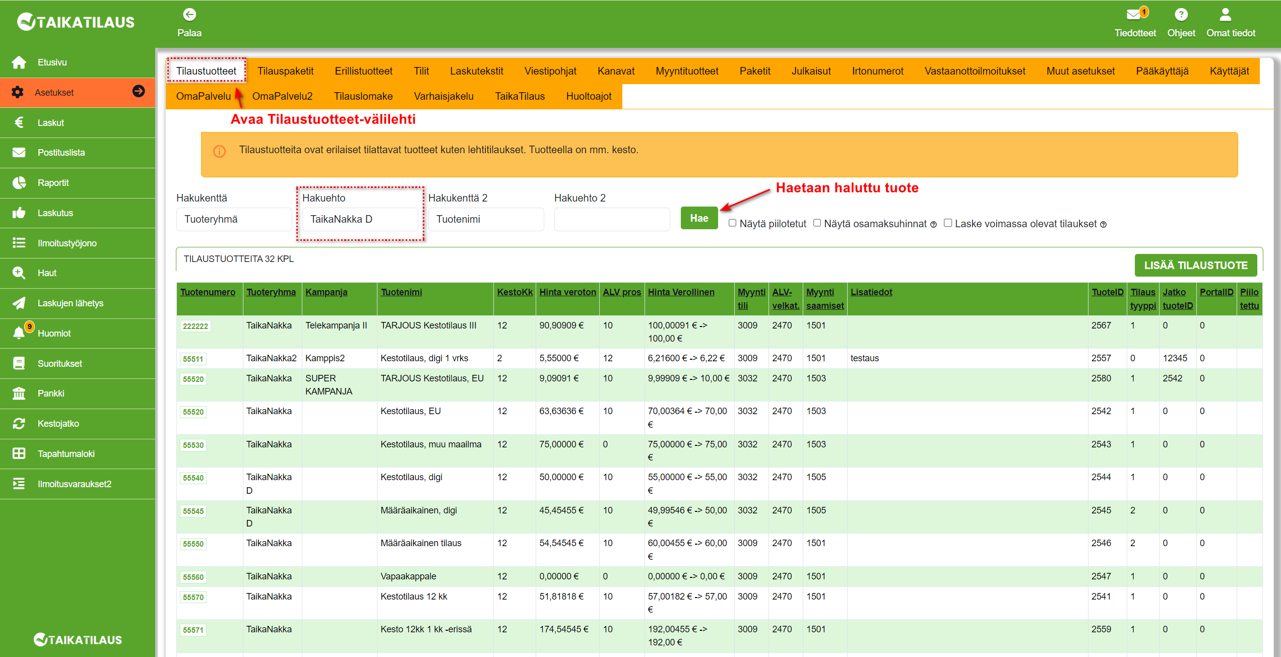Sort table by KestoKk column header

tap(515, 292)
